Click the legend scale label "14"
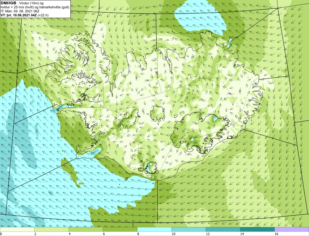 [242, 234]
